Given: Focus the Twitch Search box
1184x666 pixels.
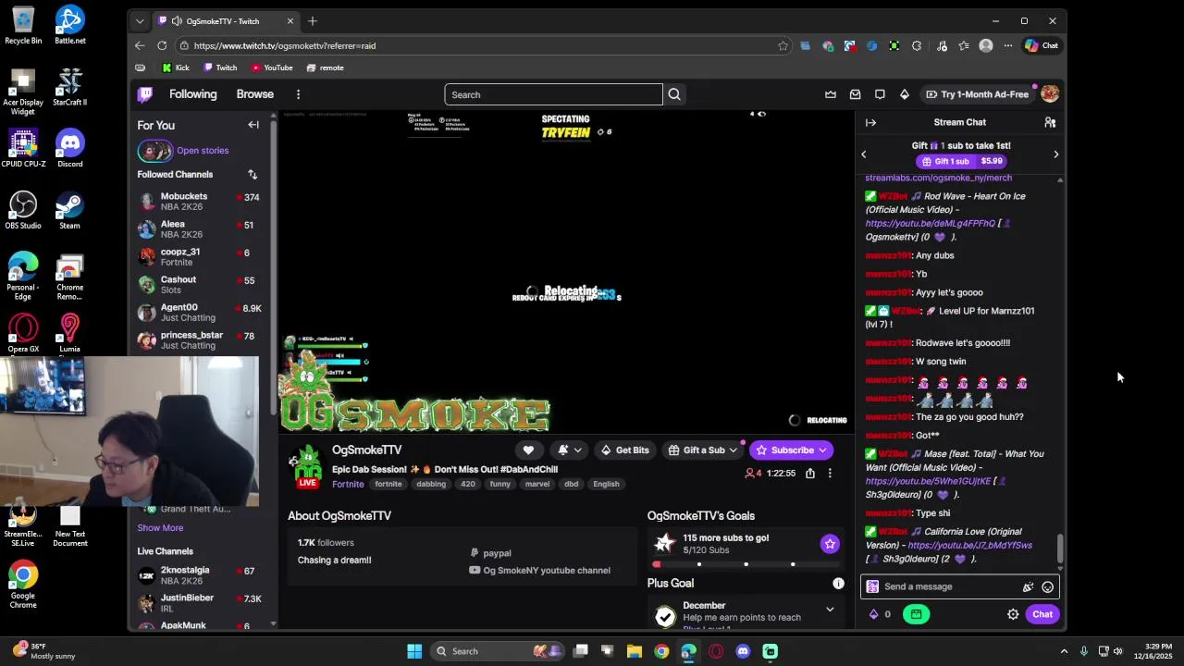Looking at the screenshot, I should point(553,94).
